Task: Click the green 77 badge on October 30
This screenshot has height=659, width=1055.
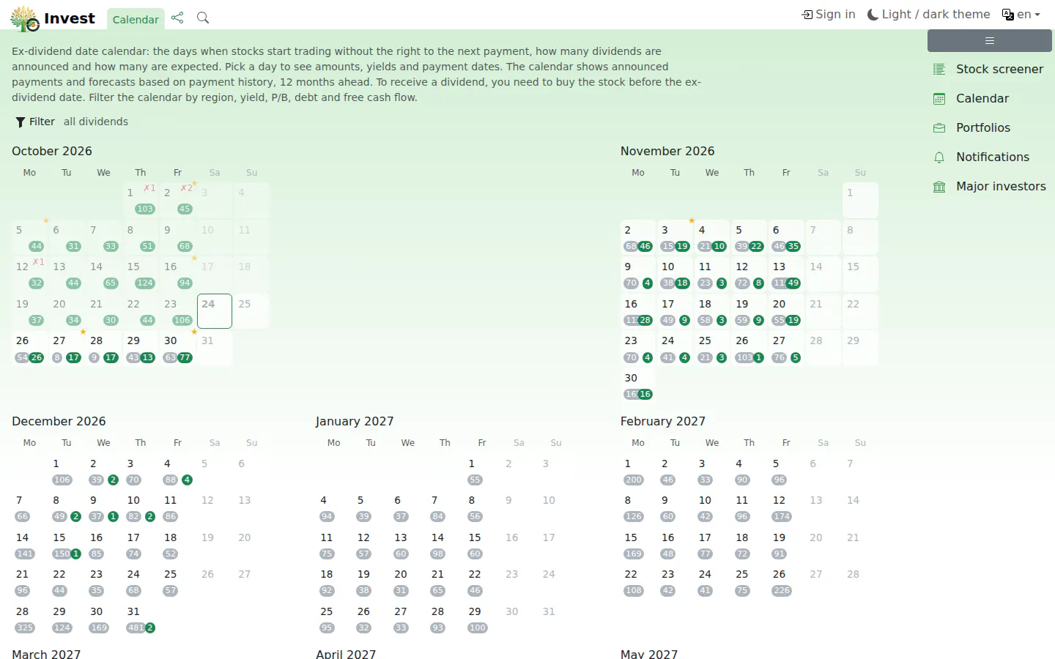Action: (x=185, y=357)
